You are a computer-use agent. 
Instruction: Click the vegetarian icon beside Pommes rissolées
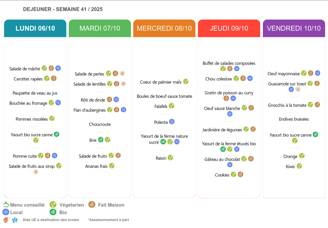tap(52, 118)
